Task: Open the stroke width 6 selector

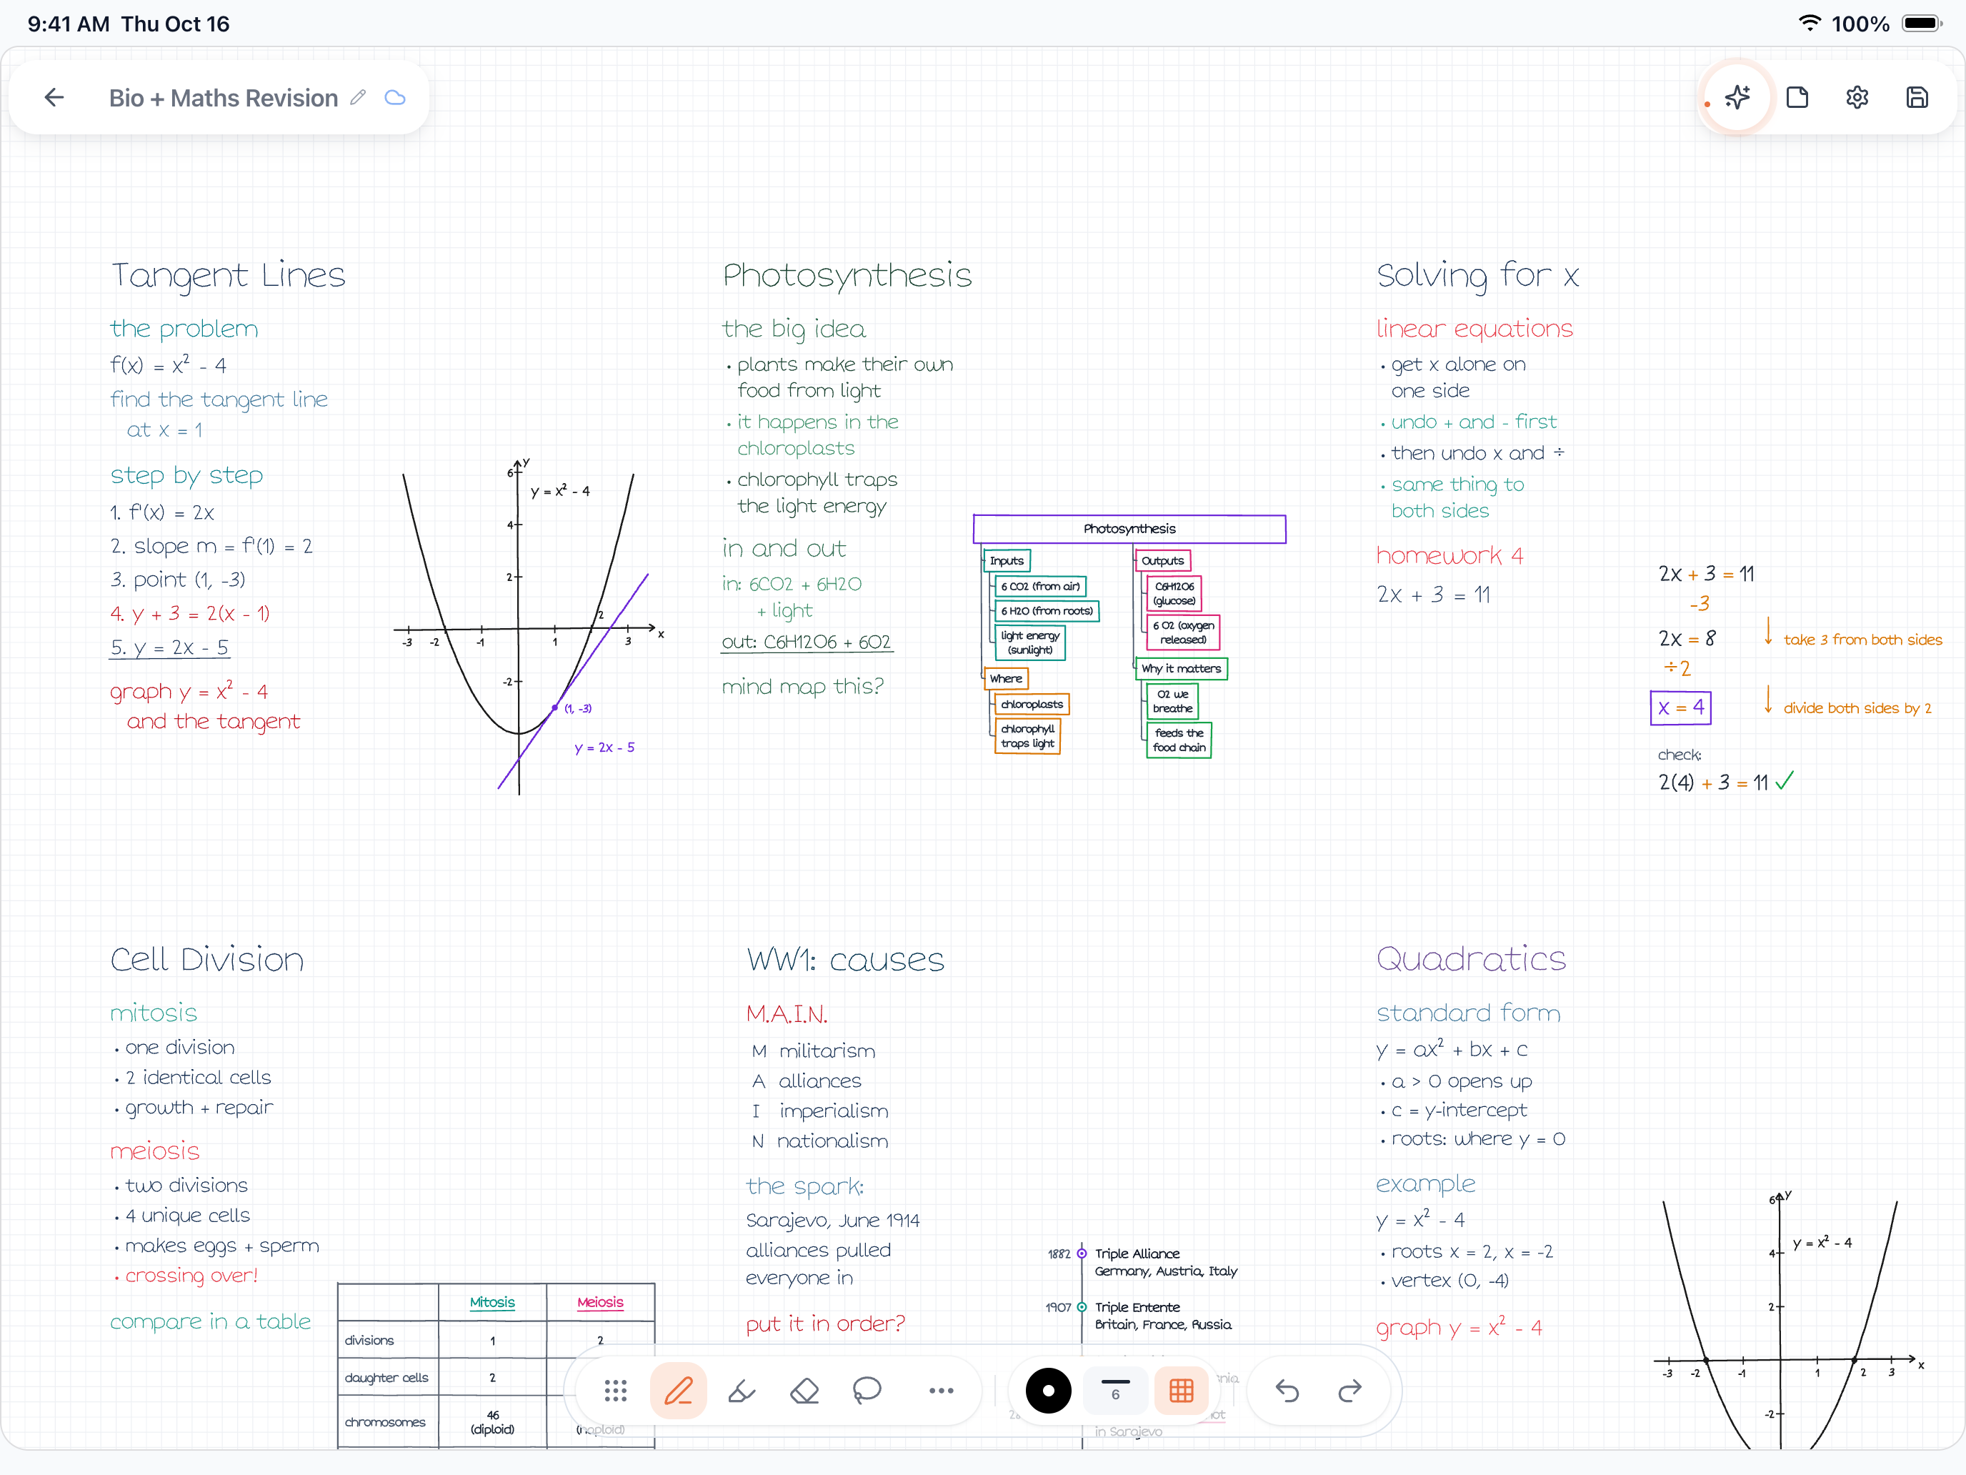Action: pos(1115,1391)
